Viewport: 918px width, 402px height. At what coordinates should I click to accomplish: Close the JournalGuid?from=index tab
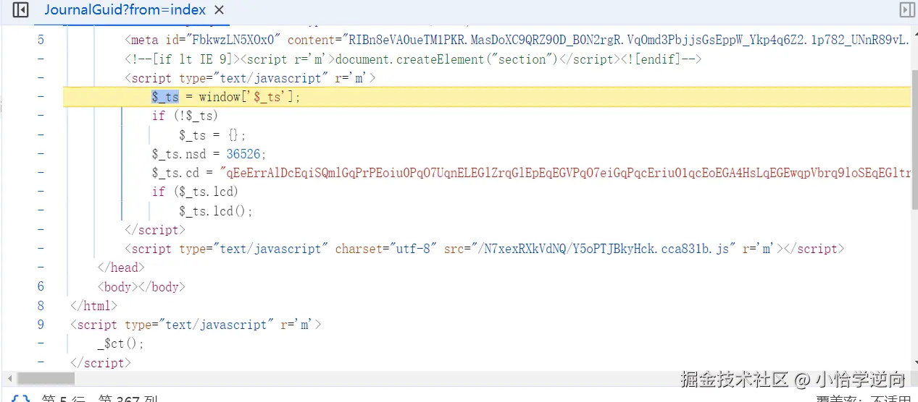click(x=220, y=10)
